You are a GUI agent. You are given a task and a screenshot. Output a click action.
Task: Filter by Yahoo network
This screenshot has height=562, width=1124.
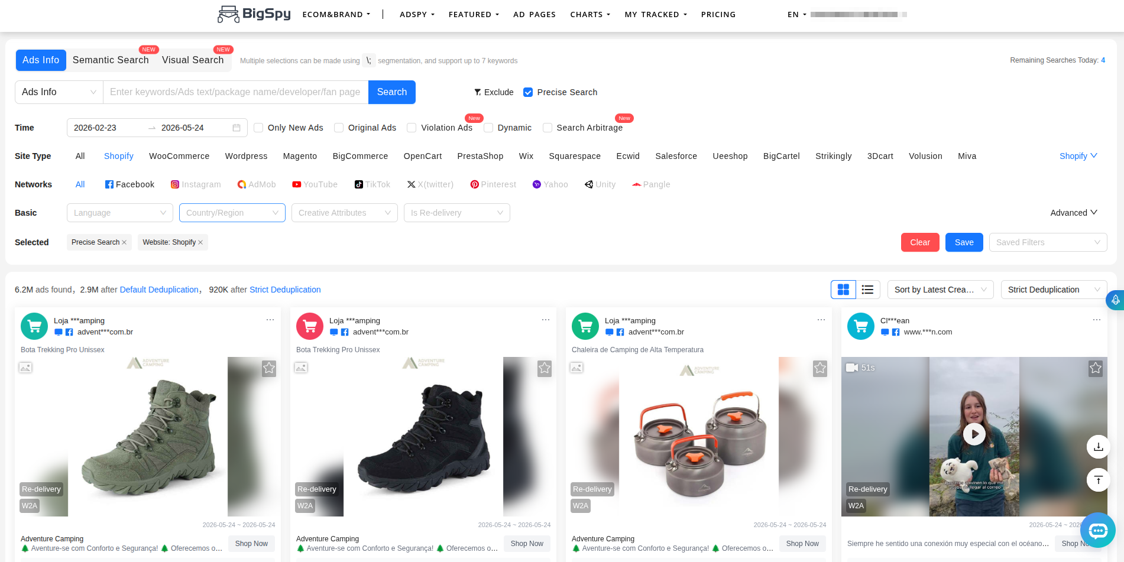click(x=550, y=184)
